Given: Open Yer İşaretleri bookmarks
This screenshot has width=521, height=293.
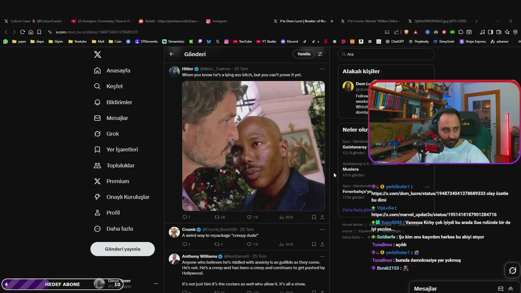Looking at the screenshot, I should pyautogui.click(x=116, y=149).
